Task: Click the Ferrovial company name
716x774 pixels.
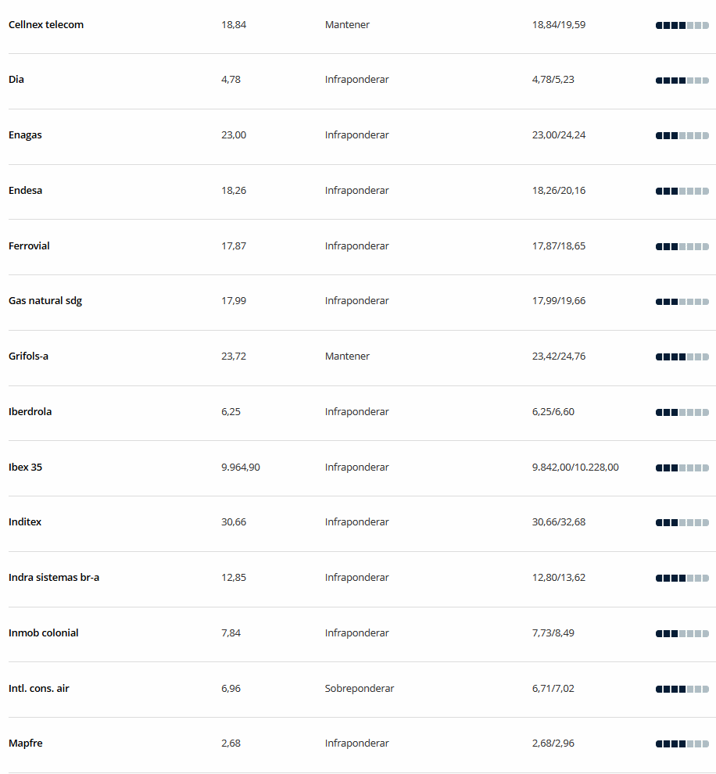Action: [x=29, y=245]
